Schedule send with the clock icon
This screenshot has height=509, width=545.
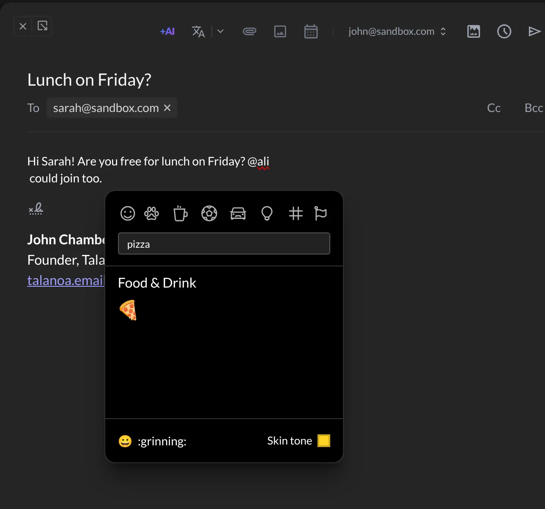point(504,31)
